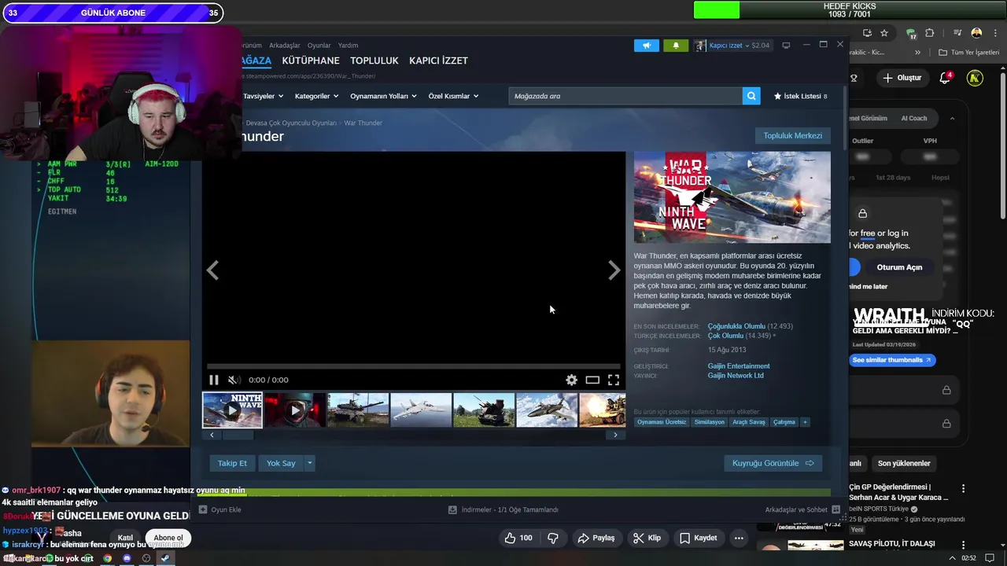Open Steam notifications bell icon

[676, 46]
